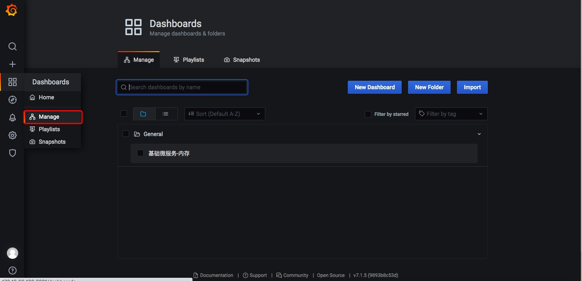The image size is (582, 281).
Task: Click the magnifier icon in search box
Action: tap(124, 87)
